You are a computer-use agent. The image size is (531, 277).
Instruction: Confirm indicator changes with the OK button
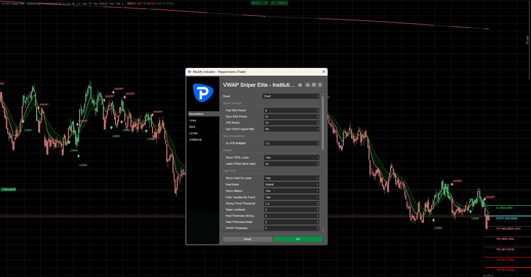298,239
